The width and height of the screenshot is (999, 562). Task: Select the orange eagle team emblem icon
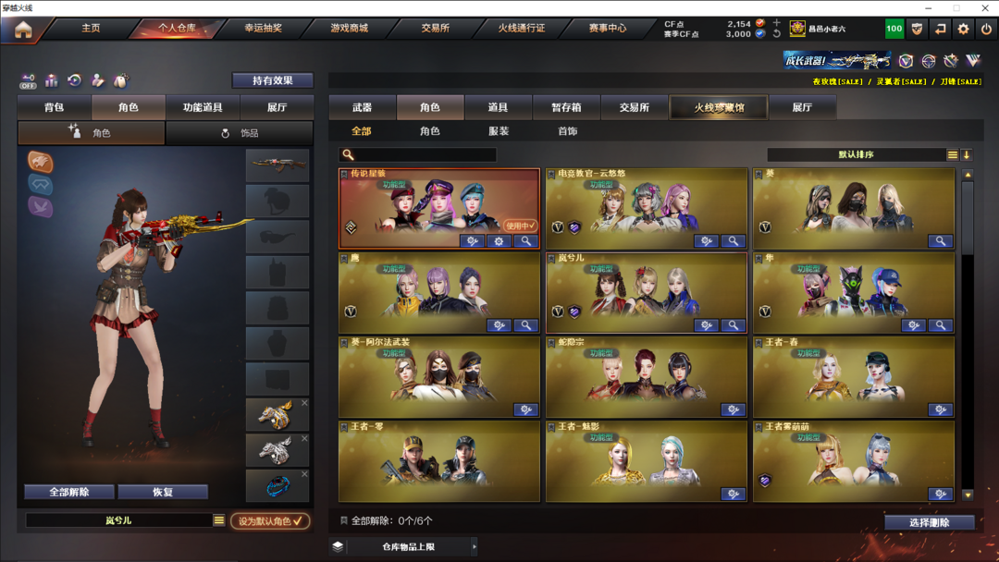pyautogui.click(x=40, y=162)
